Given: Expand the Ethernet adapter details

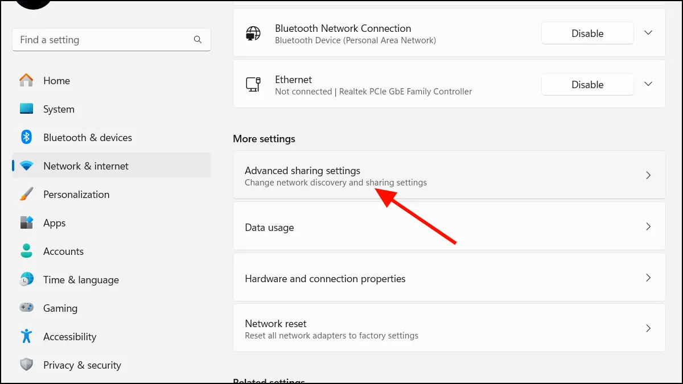Looking at the screenshot, I should coord(648,84).
